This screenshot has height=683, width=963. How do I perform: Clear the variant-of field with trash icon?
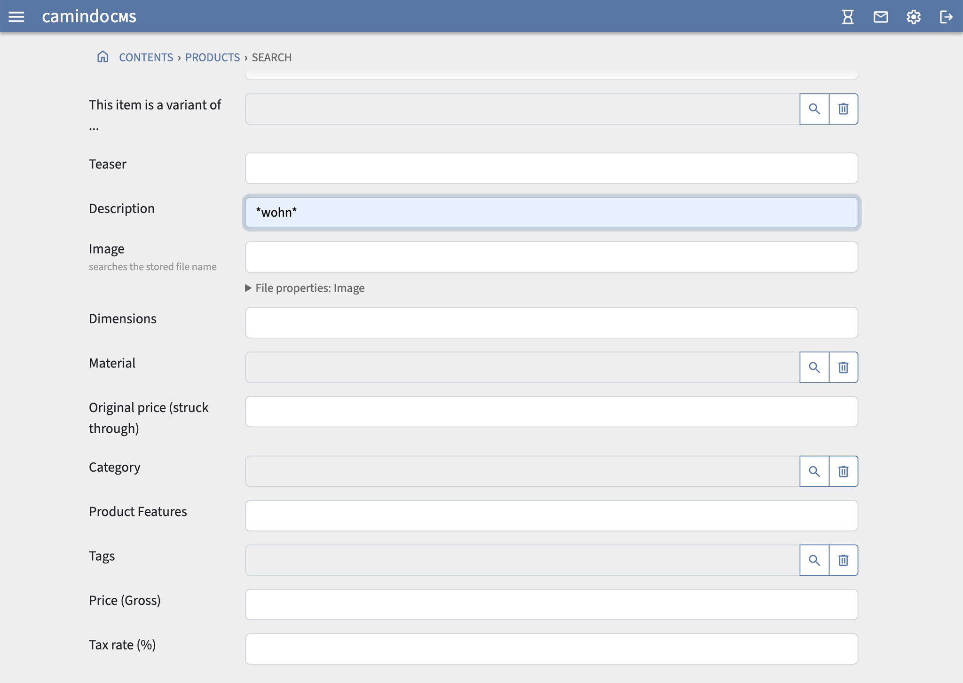(844, 109)
